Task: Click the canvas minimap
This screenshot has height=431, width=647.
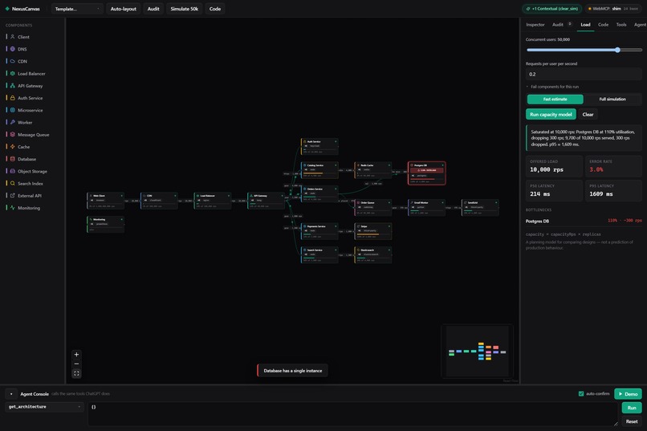Action: point(478,351)
